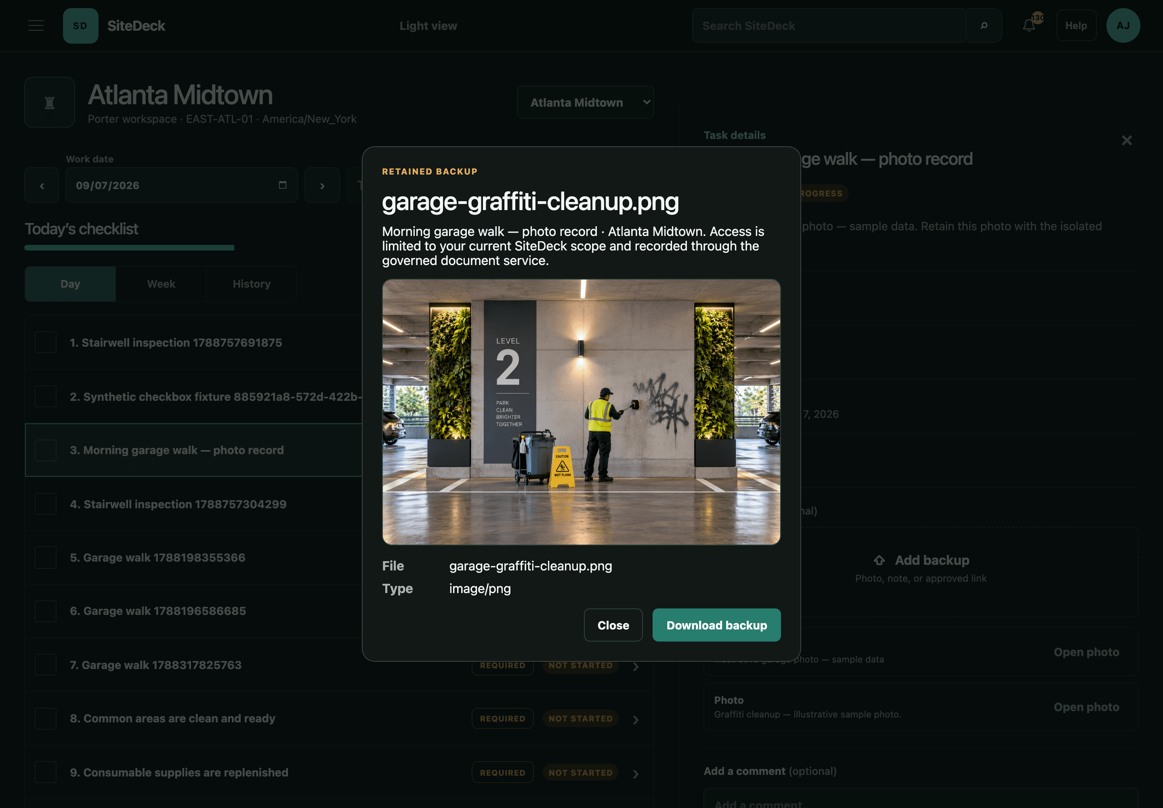Check the Synthetic checkbox fixture checkbox
The image size is (1163, 808).
[x=46, y=396]
